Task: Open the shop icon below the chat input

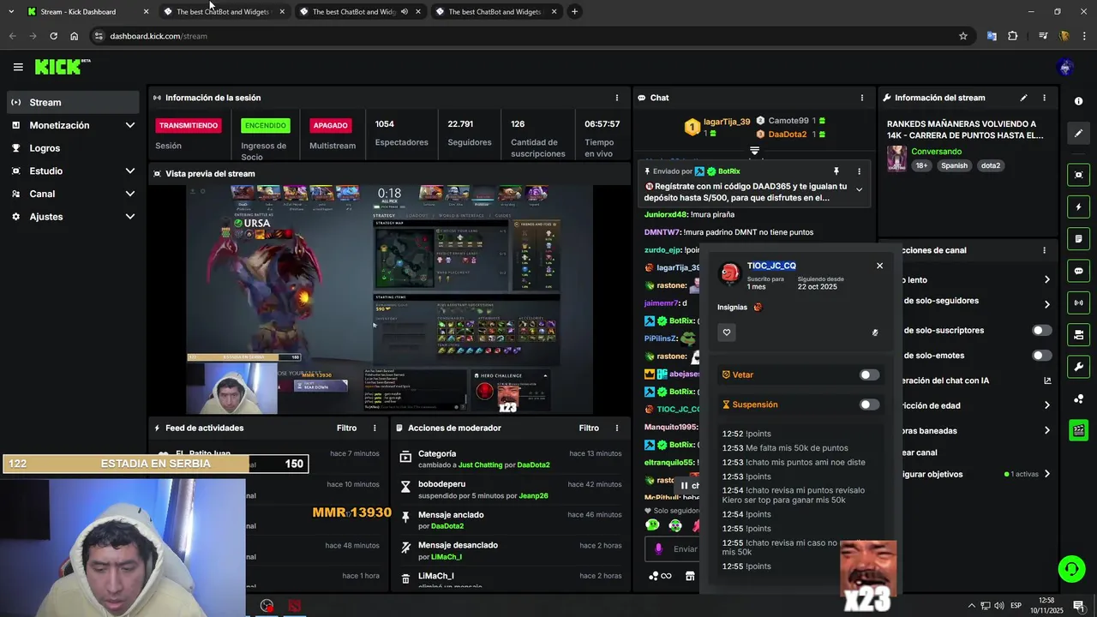Action: [x=690, y=576]
